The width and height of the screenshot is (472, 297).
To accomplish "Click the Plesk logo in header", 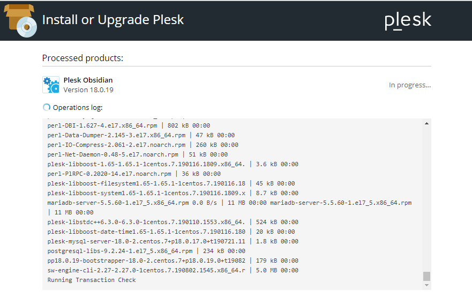I will point(408,21).
